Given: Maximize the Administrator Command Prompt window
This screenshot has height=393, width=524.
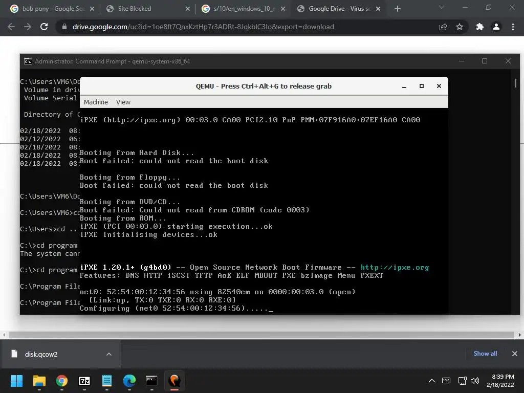Looking at the screenshot, I should click(x=485, y=61).
